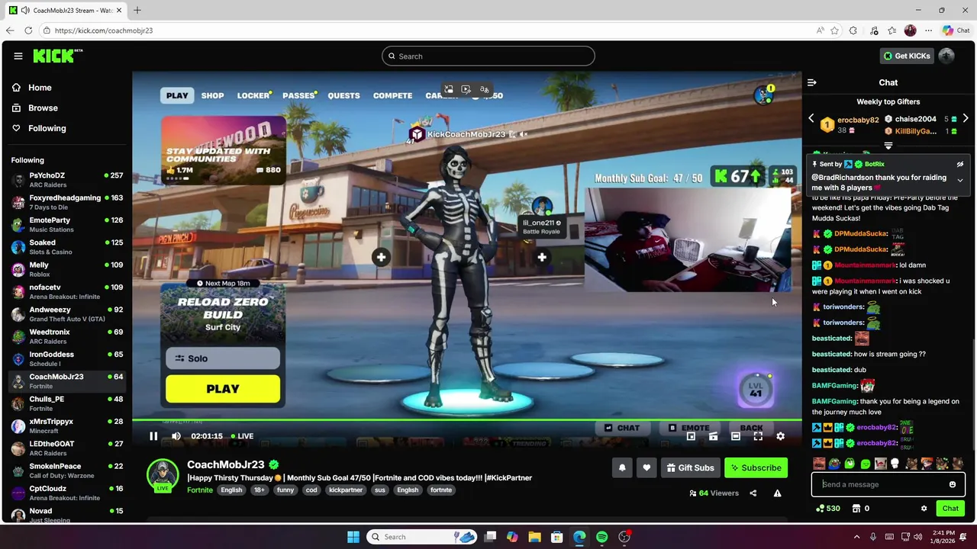Report the stream with warning triangle icon
Image resolution: width=977 pixels, height=549 pixels.
click(777, 493)
